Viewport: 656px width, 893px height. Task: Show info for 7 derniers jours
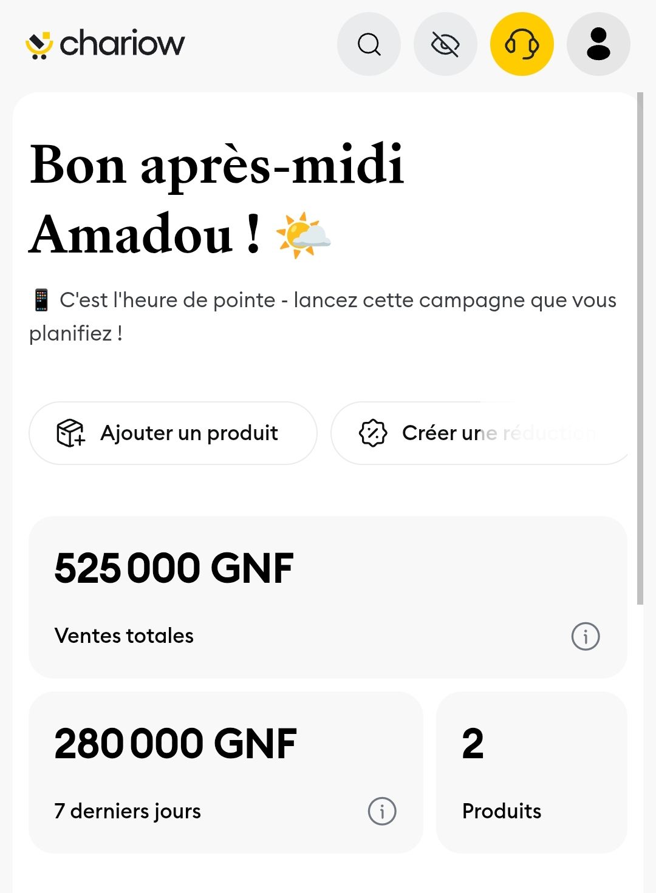(x=382, y=811)
